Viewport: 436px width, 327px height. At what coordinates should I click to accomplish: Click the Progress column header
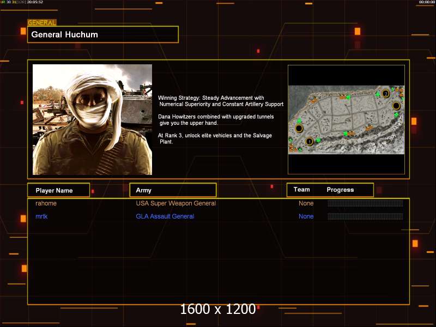(340, 190)
